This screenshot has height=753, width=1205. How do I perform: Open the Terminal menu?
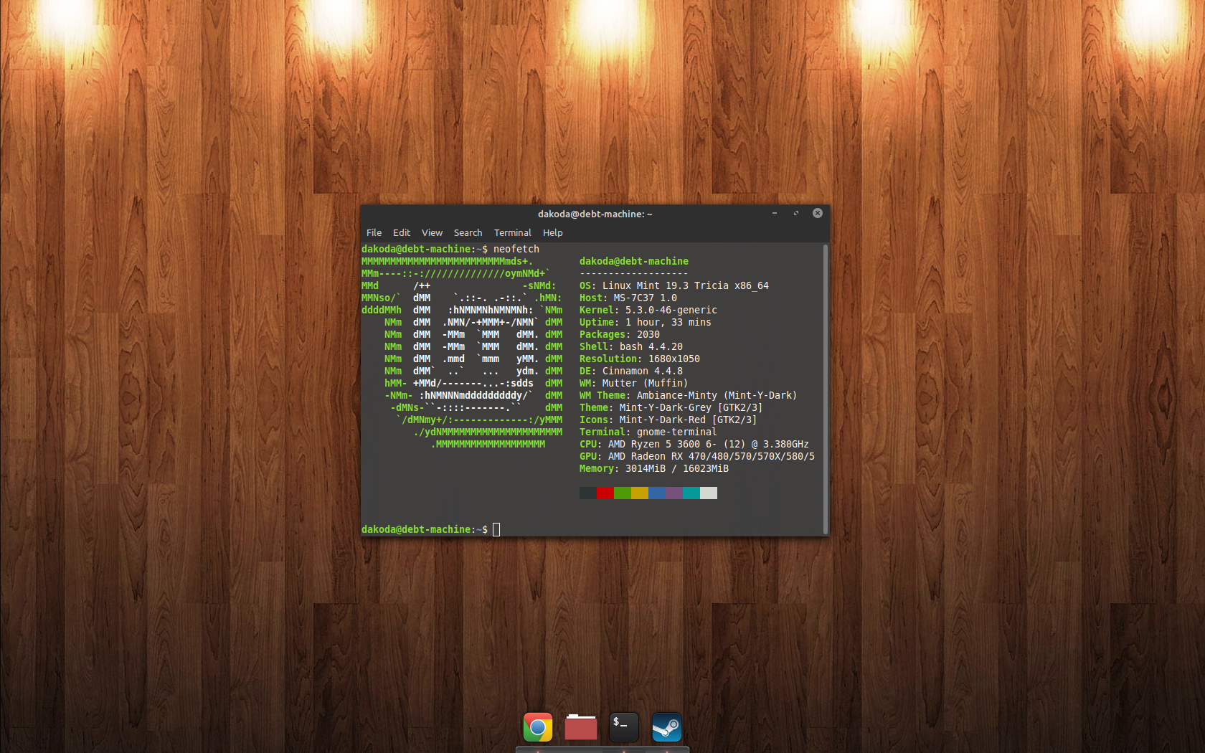pos(512,232)
